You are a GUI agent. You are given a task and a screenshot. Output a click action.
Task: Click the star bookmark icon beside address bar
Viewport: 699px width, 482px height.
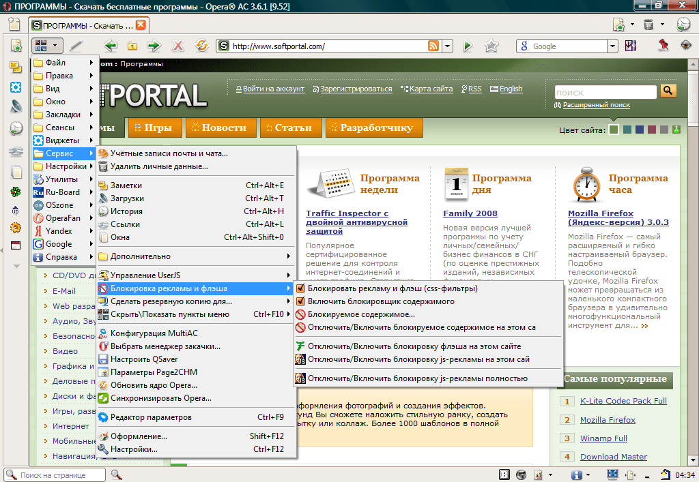tap(491, 46)
